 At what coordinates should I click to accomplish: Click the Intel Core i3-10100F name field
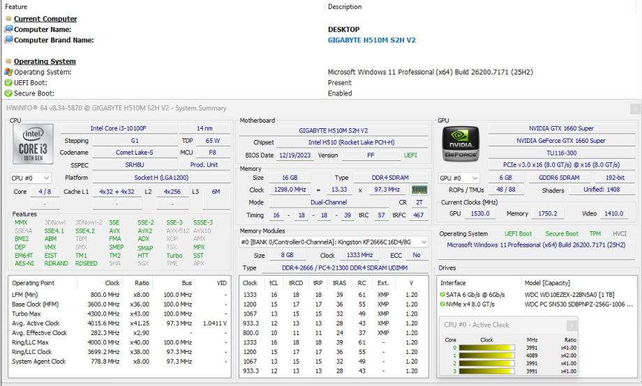click(x=119, y=128)
